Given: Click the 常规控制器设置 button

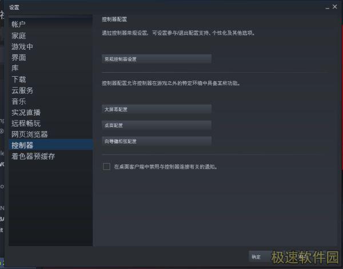Looking at the screenshot, I should tap(157, 59).
